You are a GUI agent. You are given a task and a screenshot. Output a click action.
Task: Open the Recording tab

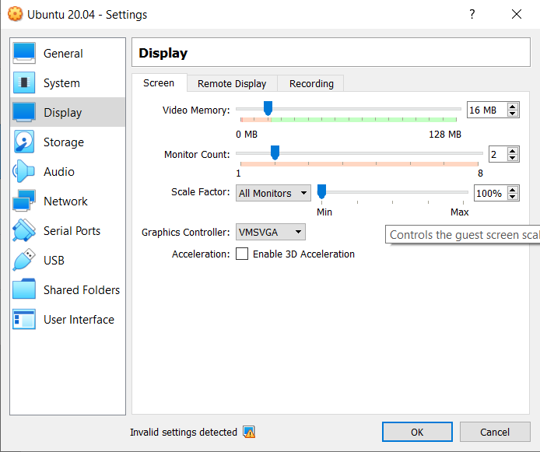[x=311, y=84]
